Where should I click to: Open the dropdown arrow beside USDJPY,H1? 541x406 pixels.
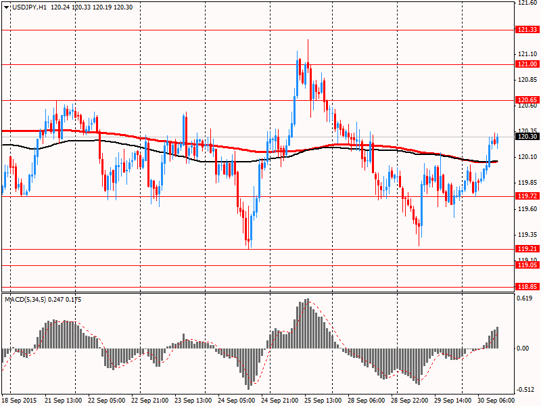[x=5, y=6]
